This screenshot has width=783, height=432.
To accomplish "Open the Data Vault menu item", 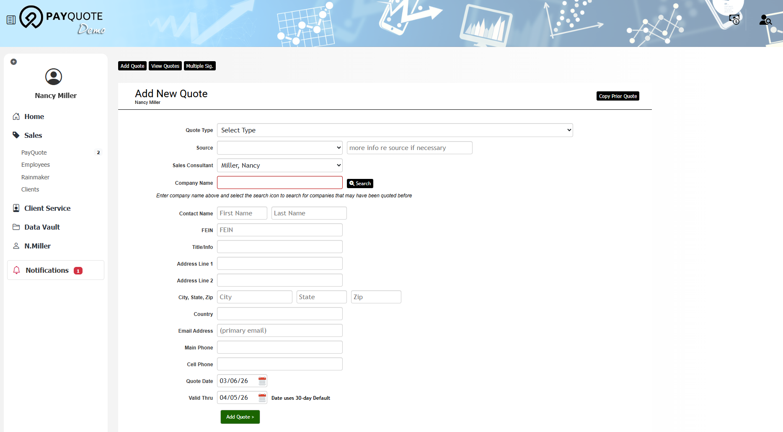I will (42, 227).
